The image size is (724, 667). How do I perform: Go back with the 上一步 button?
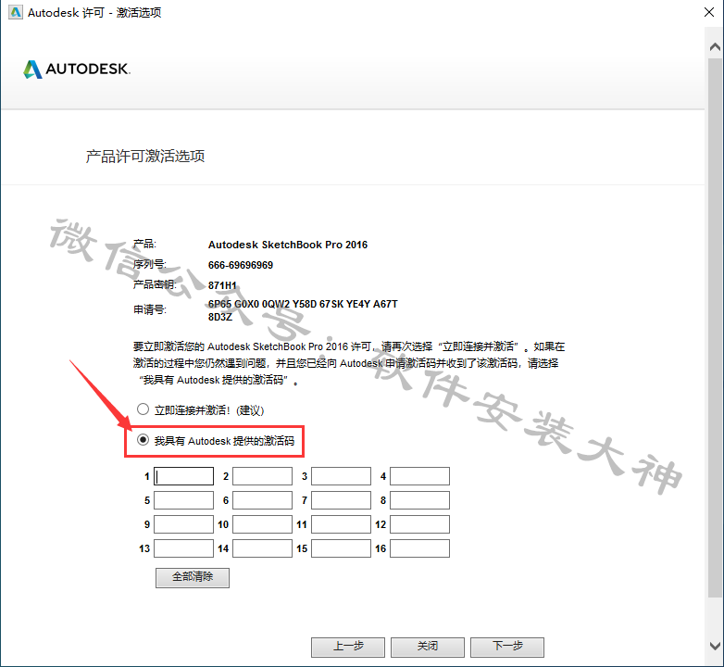point(348,647)
